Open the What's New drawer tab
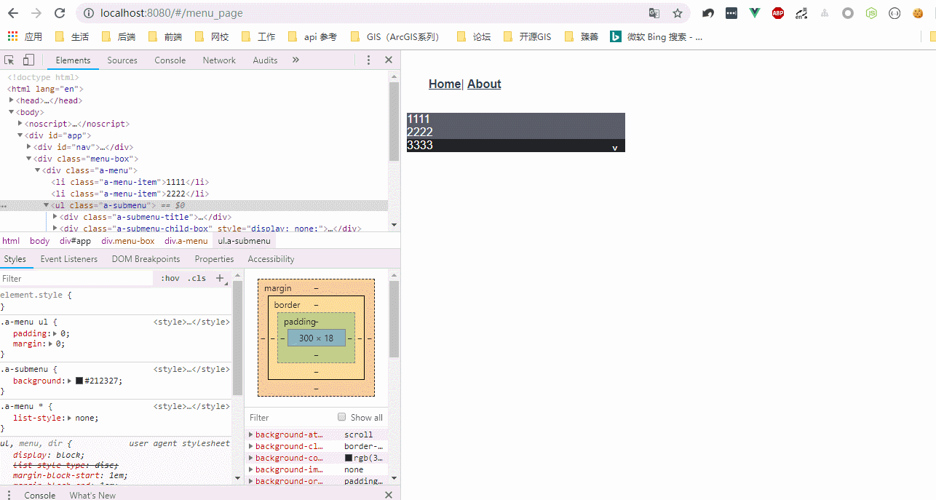936x500 pixels. click(x=92, y=495)
